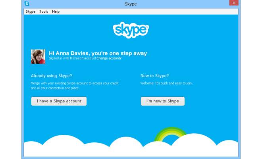Click I'm new to Skype button

(163, 101)
